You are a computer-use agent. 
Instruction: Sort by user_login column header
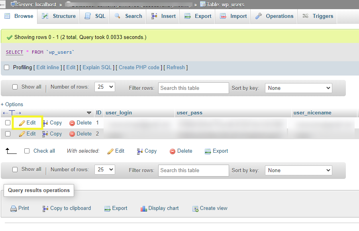119,113
